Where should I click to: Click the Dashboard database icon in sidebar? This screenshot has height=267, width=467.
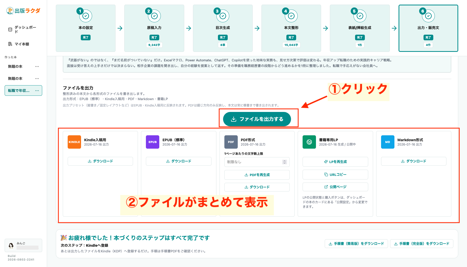pyautogui.click(x=10, y=30)
